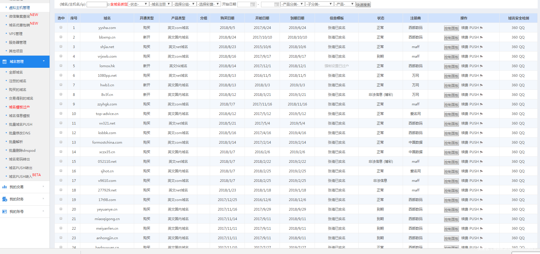Open the 产品分类 dropdown
The width and height of the screenshot is (540, 254).
coord(293,4)
